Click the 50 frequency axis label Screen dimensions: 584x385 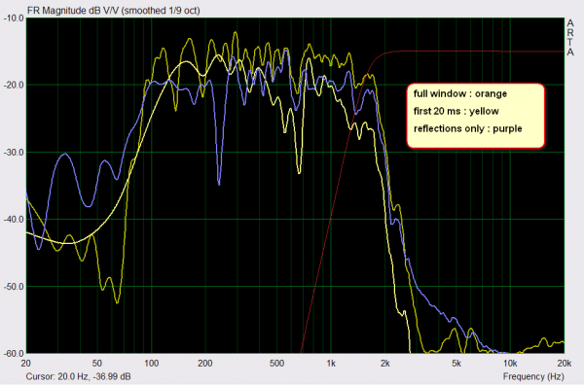[96, 363]
